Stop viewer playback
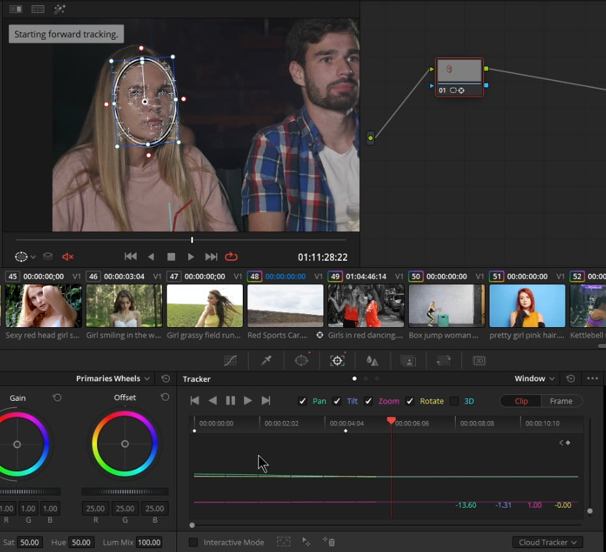The height and width of the screenshot is (552, 606). tap(171, 257)
